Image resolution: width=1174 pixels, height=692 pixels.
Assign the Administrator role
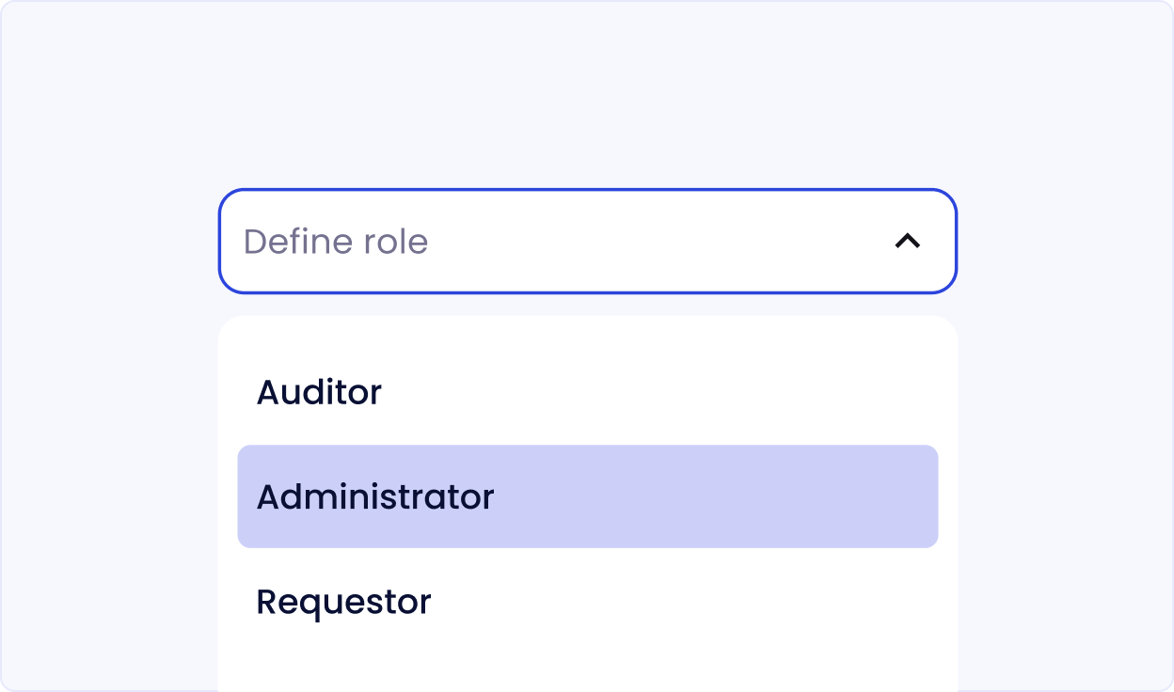(x=587, y=496)
